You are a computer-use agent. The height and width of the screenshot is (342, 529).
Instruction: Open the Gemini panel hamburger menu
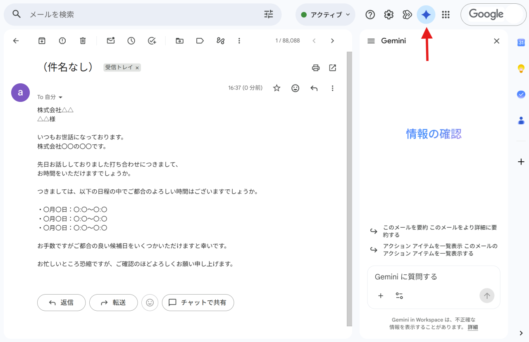click(x=371, y=41)
